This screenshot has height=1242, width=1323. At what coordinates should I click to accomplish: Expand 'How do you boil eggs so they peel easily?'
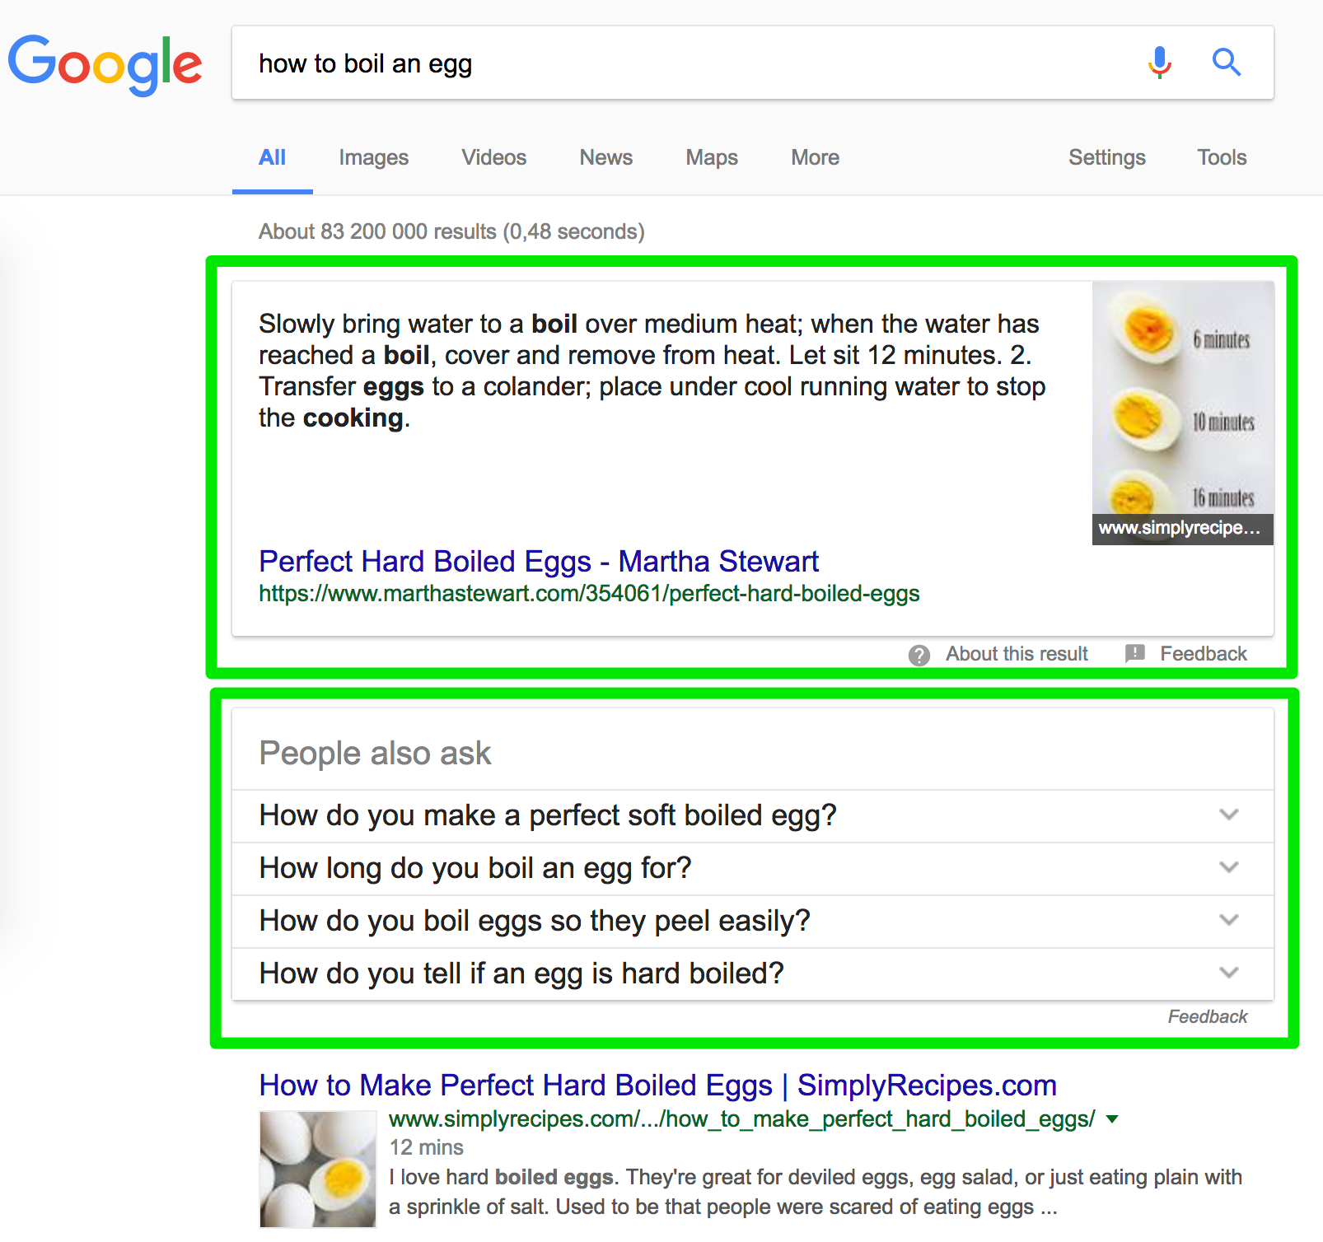click(753, 921)
